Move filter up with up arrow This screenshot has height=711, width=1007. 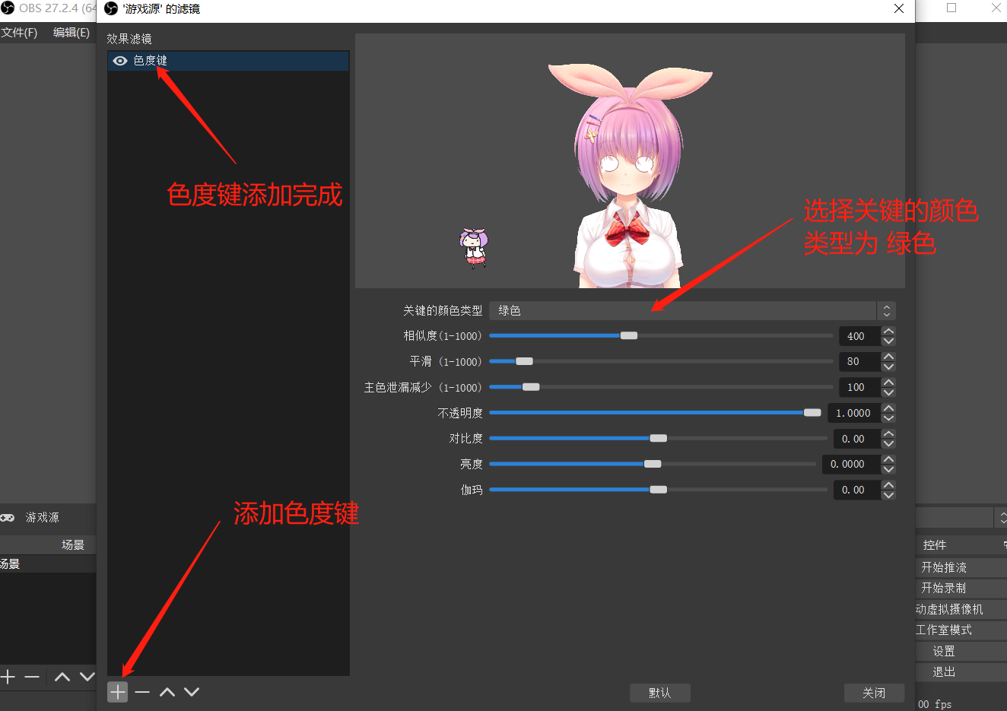[167, 692]
